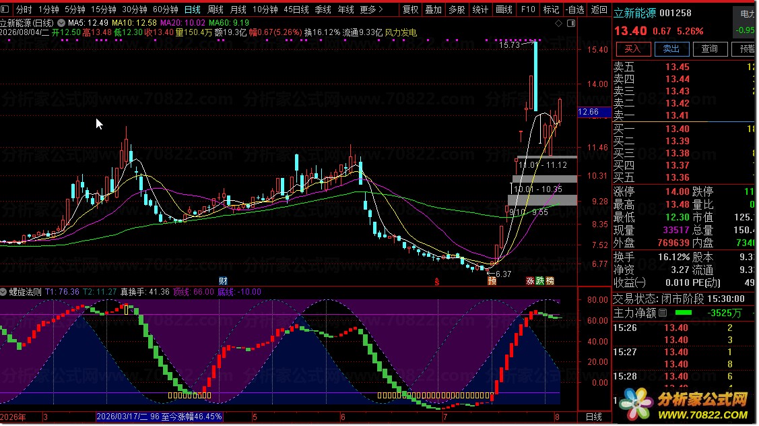This screenshot has height=426, width=759.
Task: Remove stock from -自选 watchlist
Action: click(x=575, y=9)
